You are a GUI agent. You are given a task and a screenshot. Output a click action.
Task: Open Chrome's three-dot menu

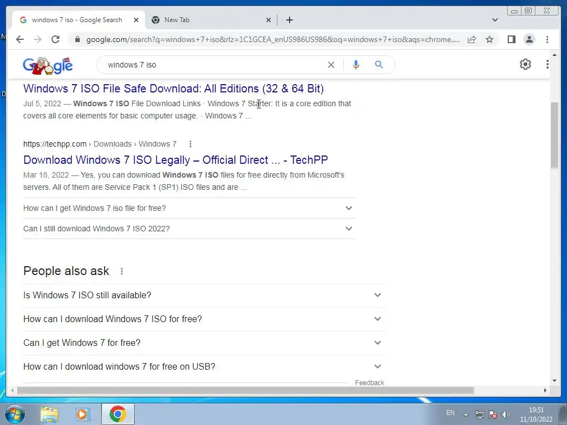(547, 39)
